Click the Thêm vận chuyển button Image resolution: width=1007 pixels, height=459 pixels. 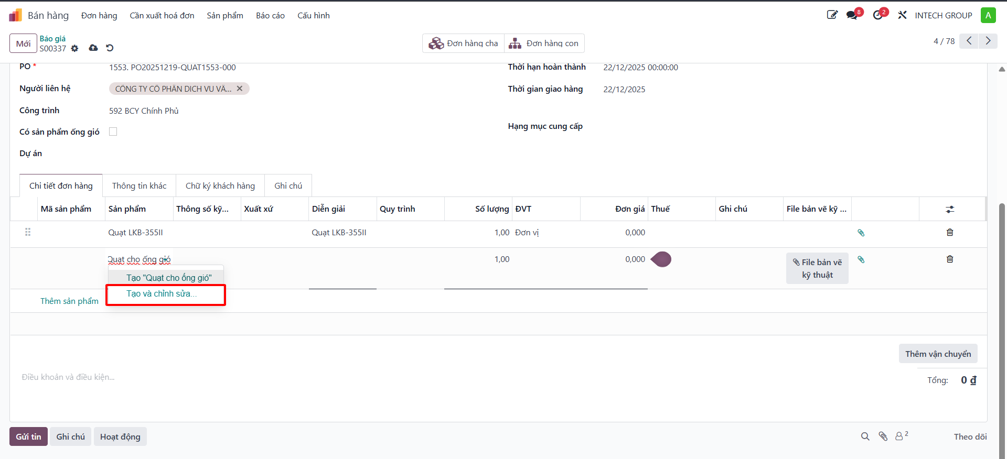pyautogui.click(x=938, y=354)
